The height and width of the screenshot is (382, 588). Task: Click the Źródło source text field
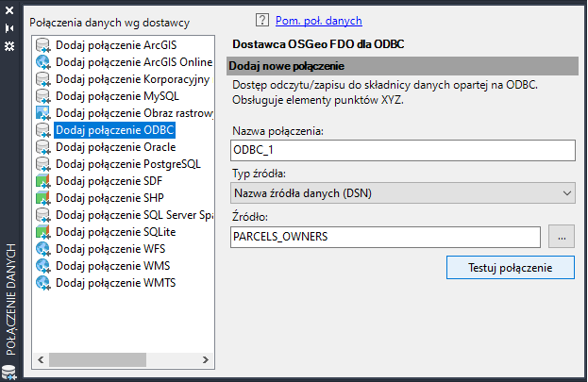click(385, 238)
